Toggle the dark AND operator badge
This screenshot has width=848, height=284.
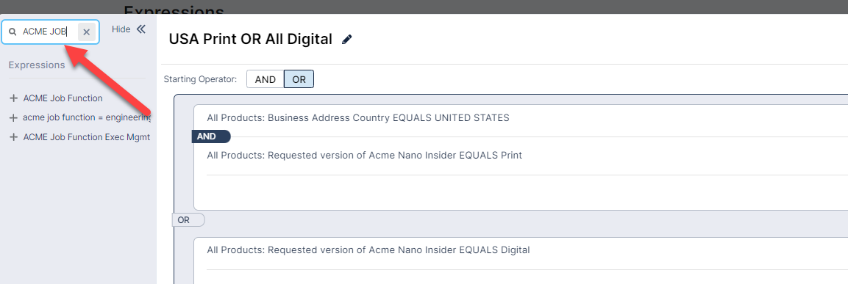(x=211, y=136)
